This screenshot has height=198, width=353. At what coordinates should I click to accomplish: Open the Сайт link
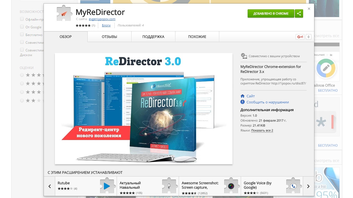[x=251, y=96]
